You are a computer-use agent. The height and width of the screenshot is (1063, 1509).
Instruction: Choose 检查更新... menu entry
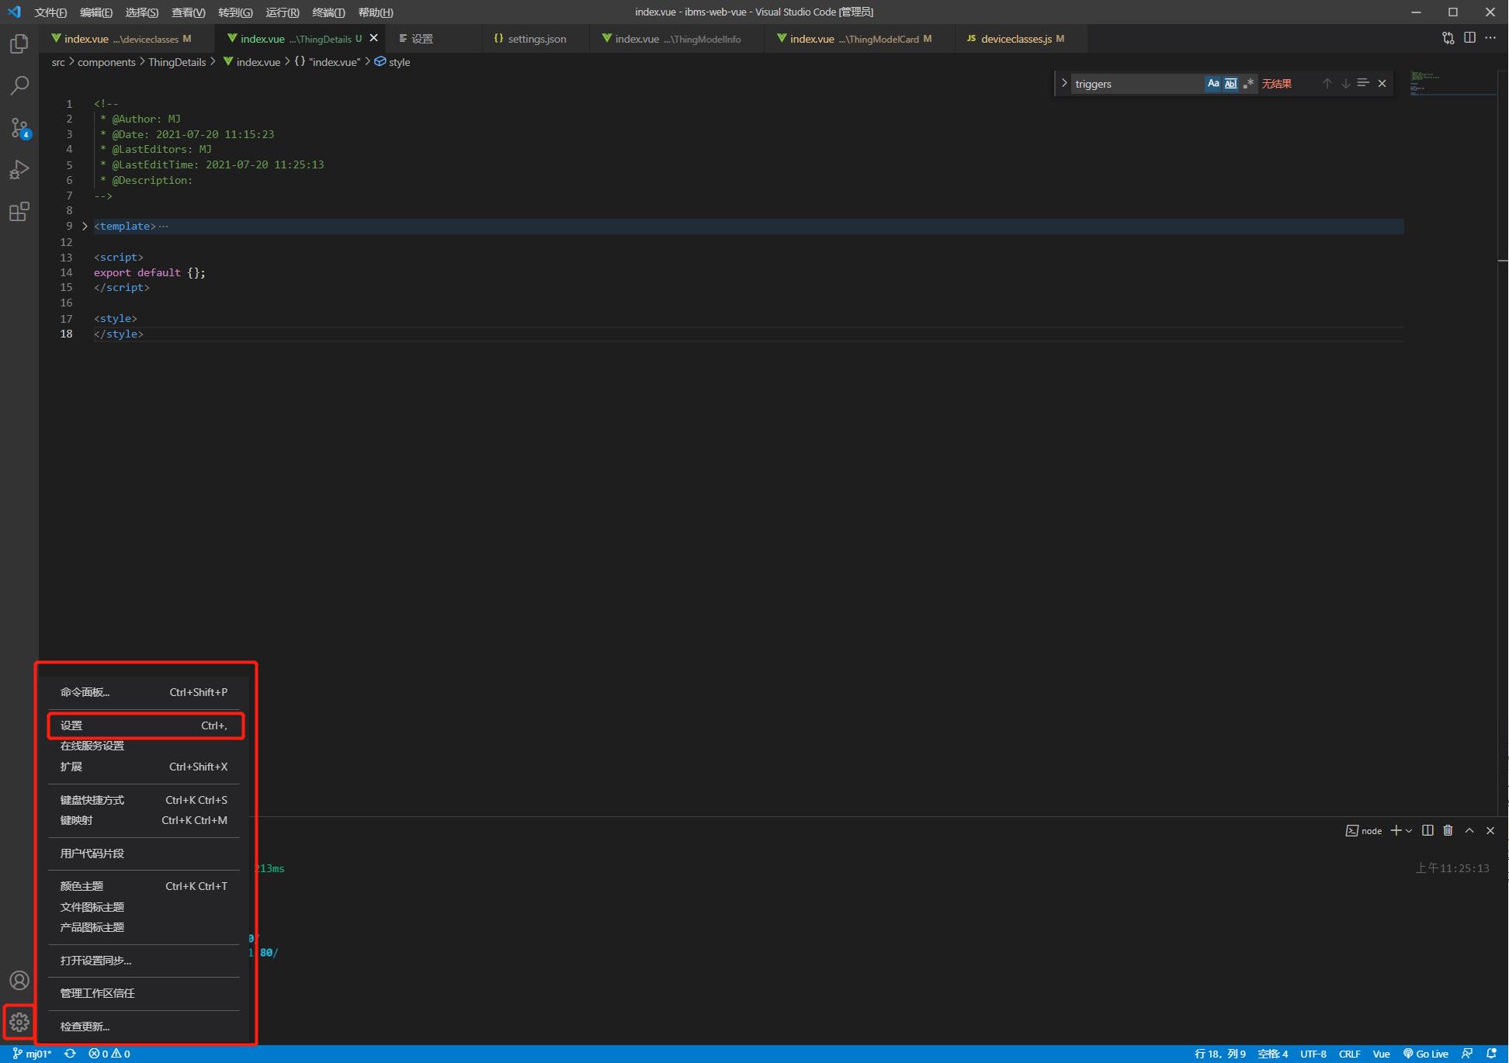coord(144,1027)
